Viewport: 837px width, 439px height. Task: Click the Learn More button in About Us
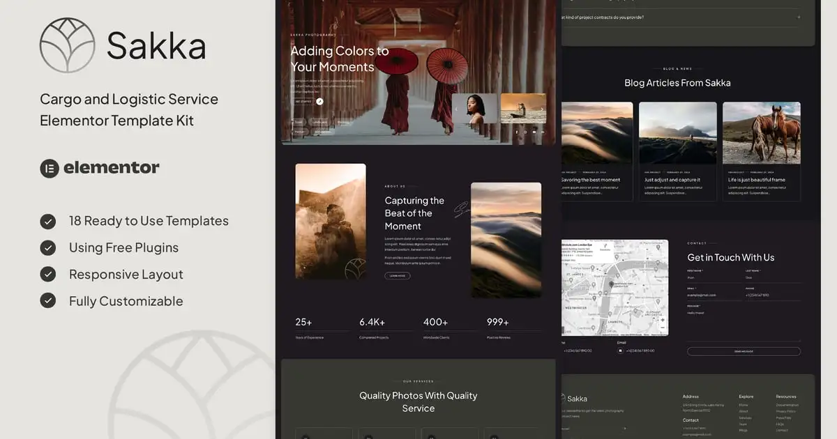coord(398,276)
